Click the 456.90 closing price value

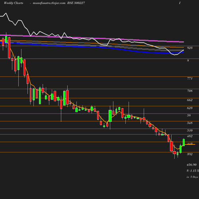pos(191,165)
